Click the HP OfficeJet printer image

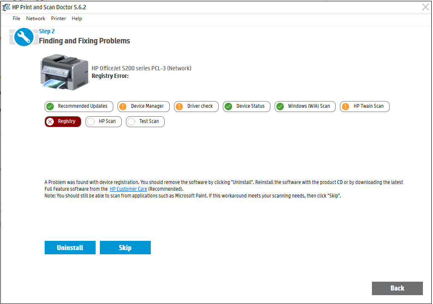[x=64, y=72]
